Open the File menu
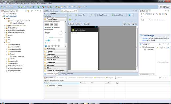This screenshot has height=104, width=171. pos(2,4)
